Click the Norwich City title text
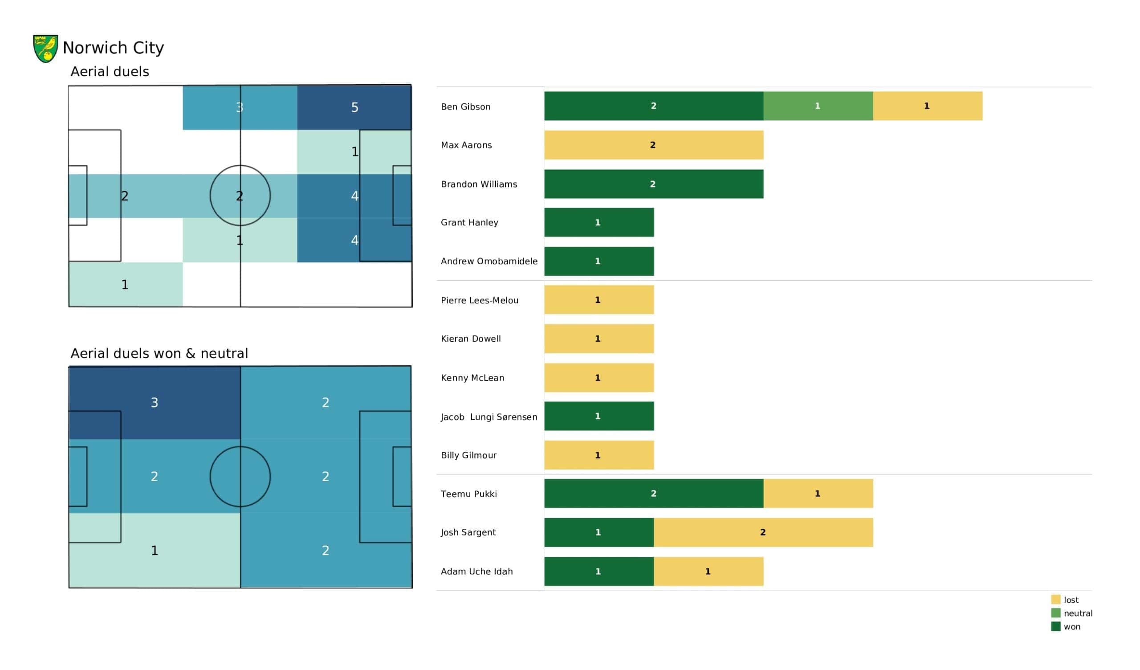Image resolution: width=1140 pixels, height=670 pixels. 113,48
